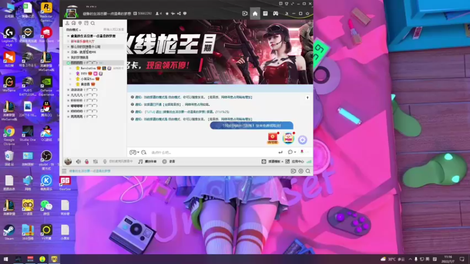The width and height of the screenshot is (470, 264).
Task: Open the purple gear settings icon
Action: click(x=303, y=140)
